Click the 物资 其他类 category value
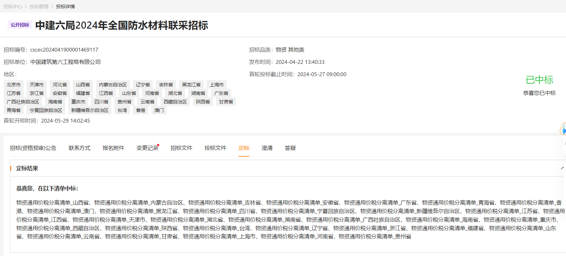Viewport: 566px width, 256px height. coord(290,50)
